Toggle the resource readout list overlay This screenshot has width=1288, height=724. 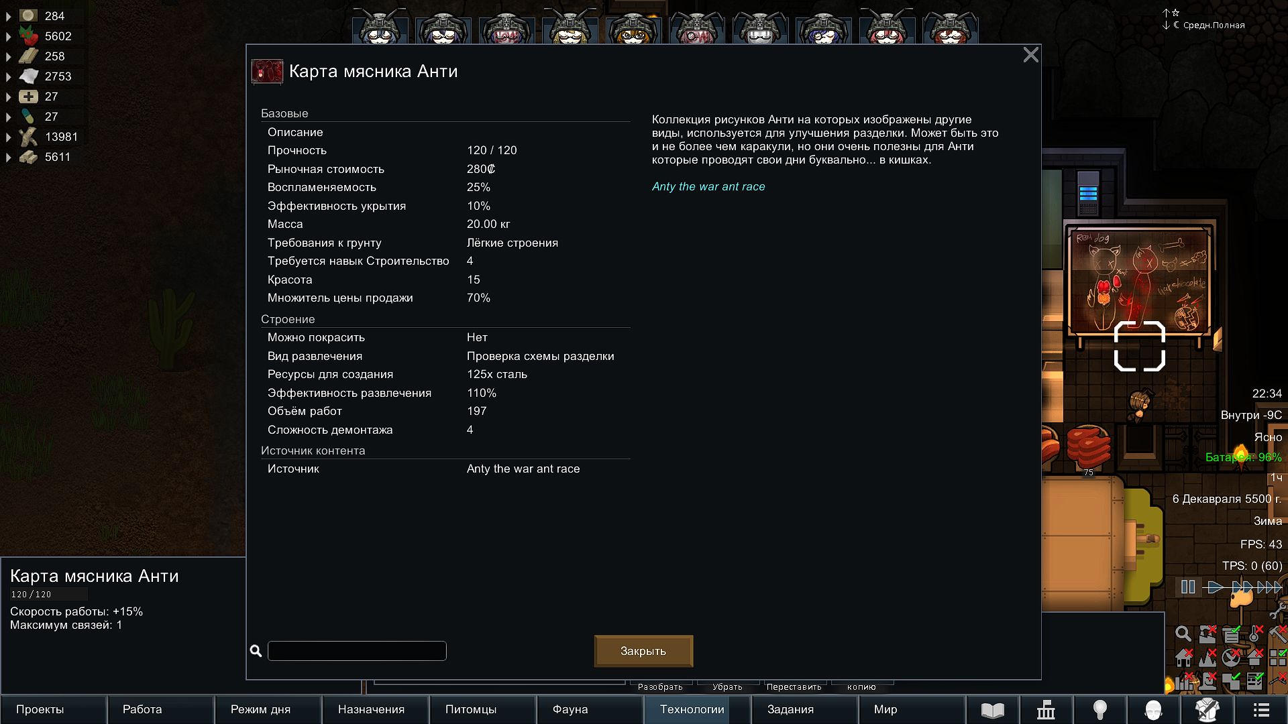1231,633
